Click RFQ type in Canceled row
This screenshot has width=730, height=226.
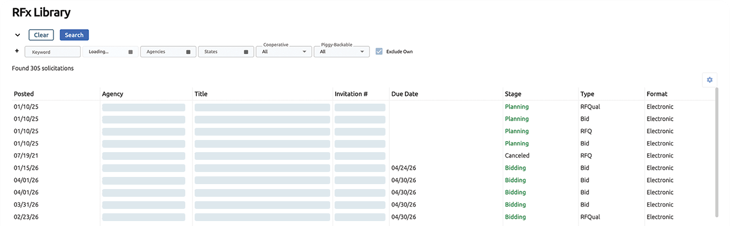pyautogui.click(x=586, y=155)
